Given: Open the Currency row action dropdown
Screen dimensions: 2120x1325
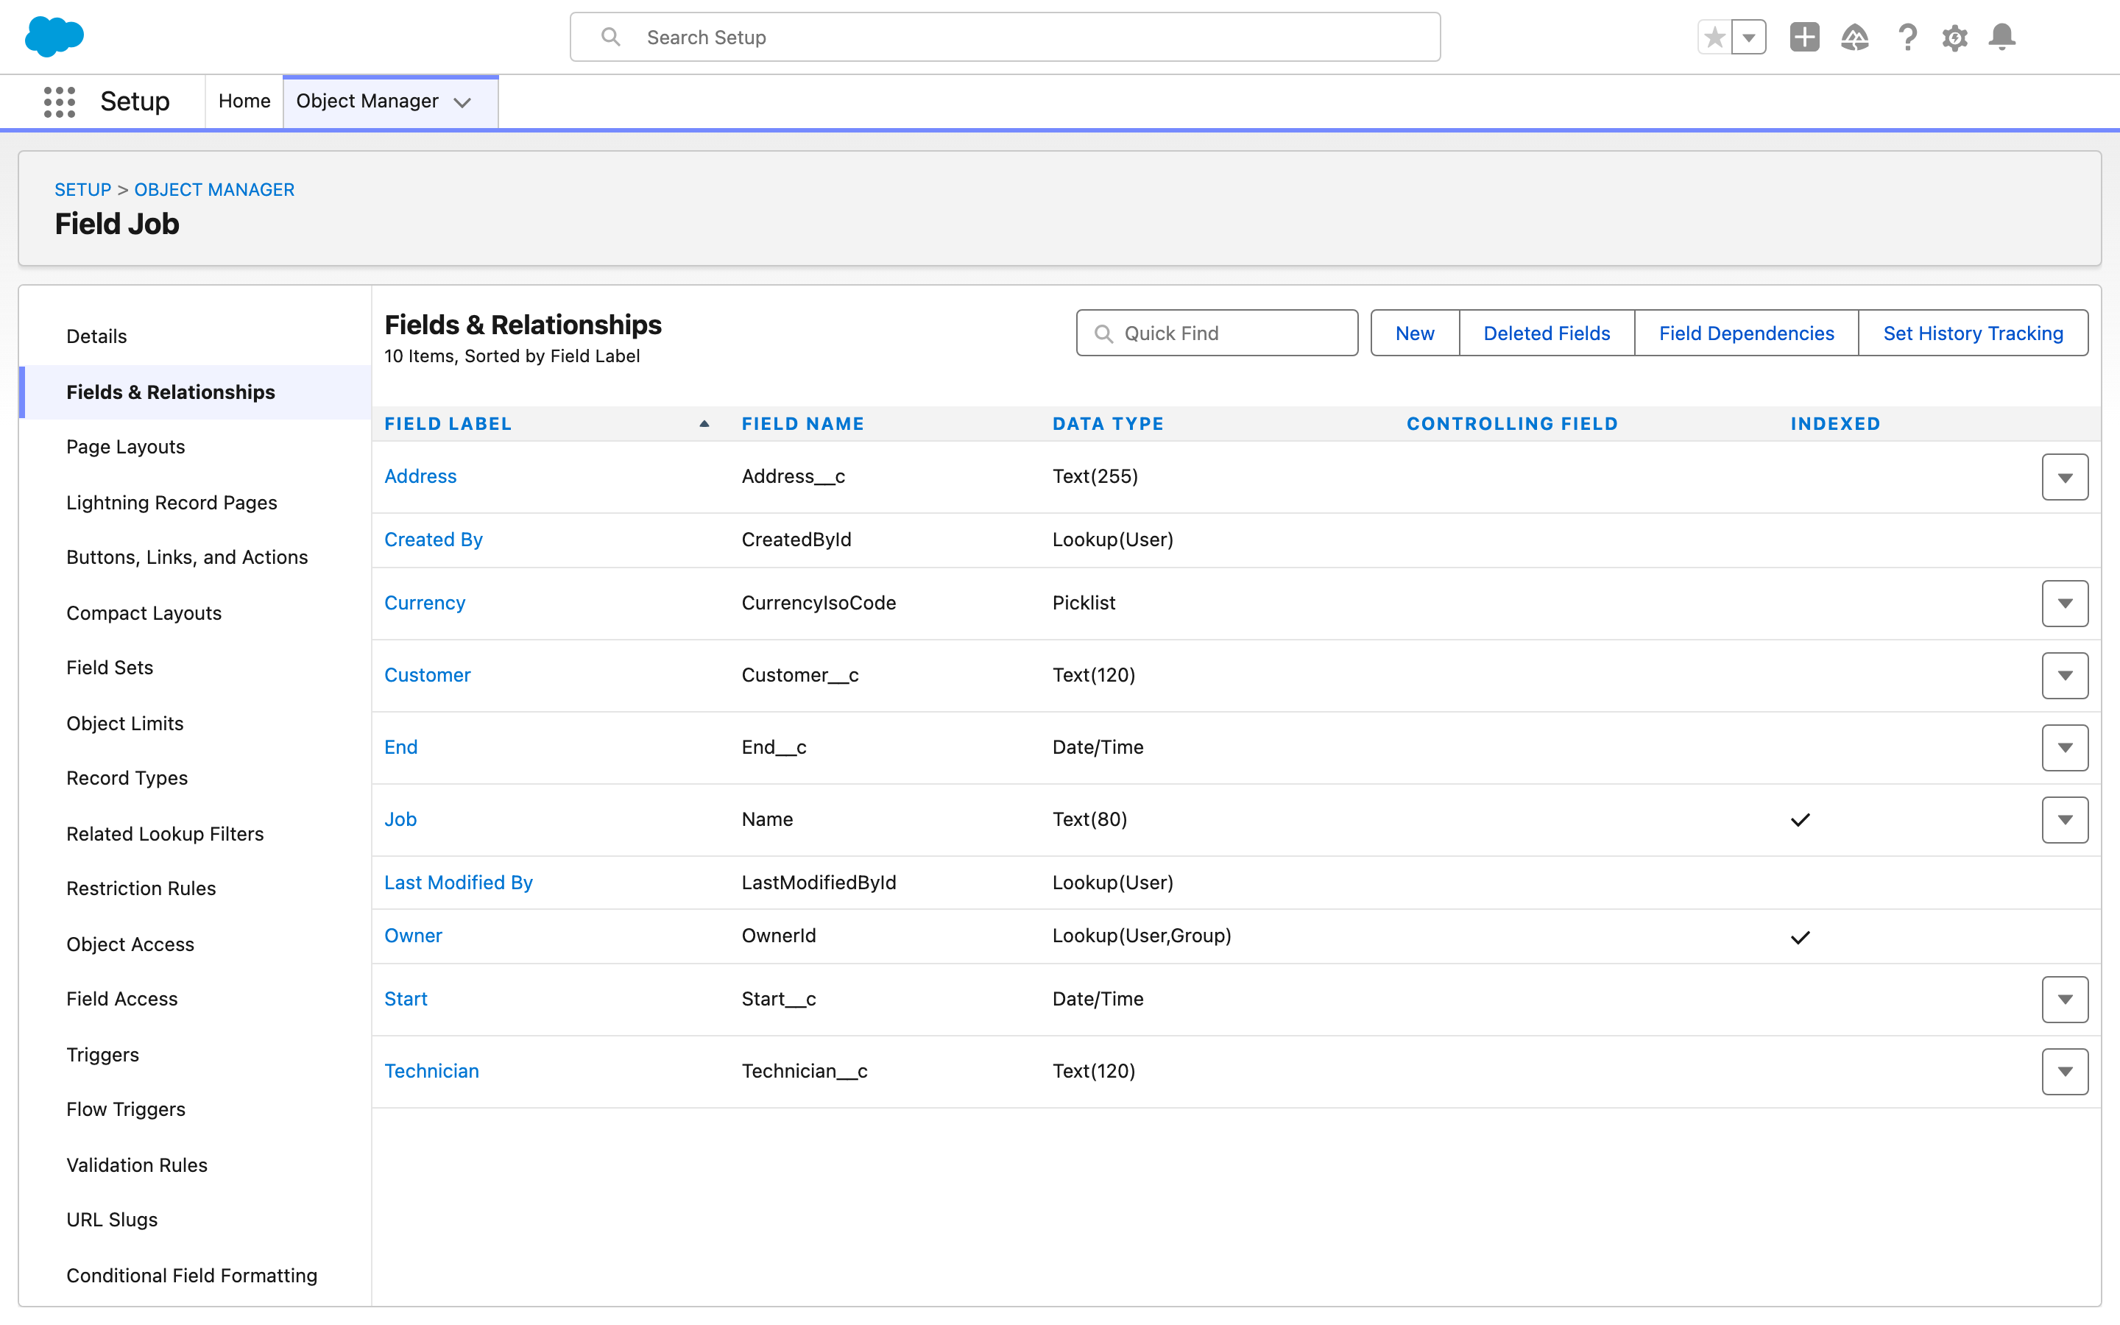Looking at the screenshot, I should tap(2065, 604).
